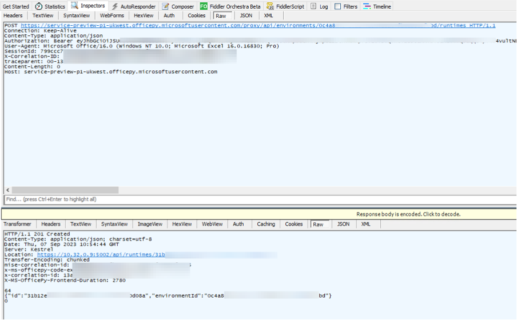517x320 pixels.
Task: Click the Statistics stopwatch icon
Action: pyautogui.click(x=38, y=6)
